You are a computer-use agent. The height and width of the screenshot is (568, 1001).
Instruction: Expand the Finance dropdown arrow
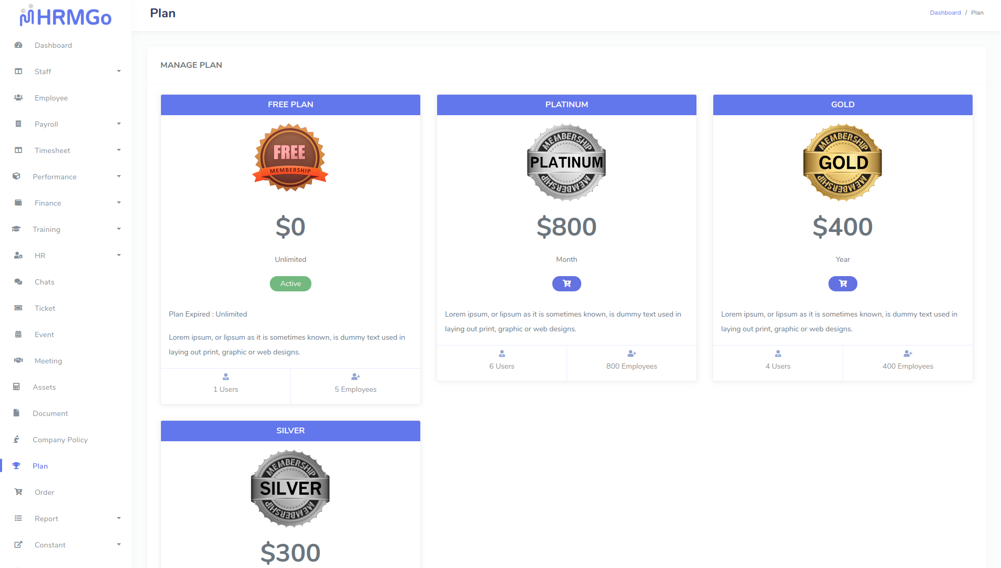[119, 202]
